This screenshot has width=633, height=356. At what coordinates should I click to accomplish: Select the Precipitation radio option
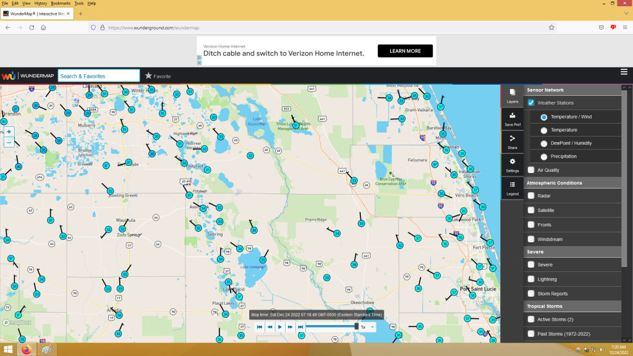click(x=544, y=156)
